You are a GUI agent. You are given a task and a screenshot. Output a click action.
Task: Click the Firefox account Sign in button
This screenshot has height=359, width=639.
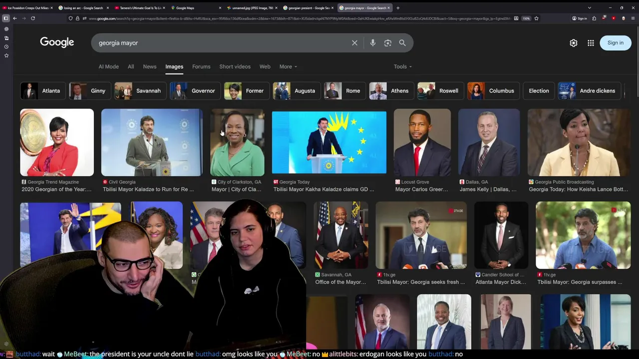(x=580, y=18)
